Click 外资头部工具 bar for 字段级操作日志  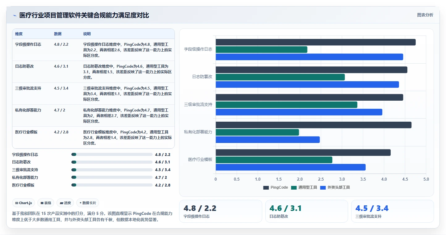[309, 57]
